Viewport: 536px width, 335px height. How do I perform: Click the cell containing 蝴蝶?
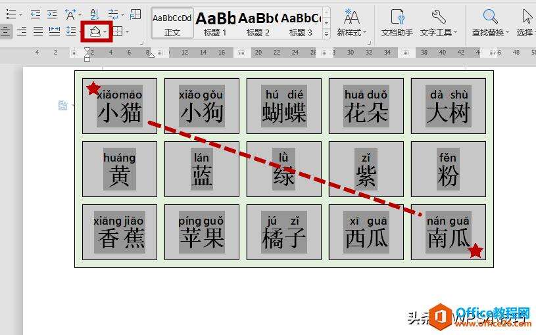284,106
